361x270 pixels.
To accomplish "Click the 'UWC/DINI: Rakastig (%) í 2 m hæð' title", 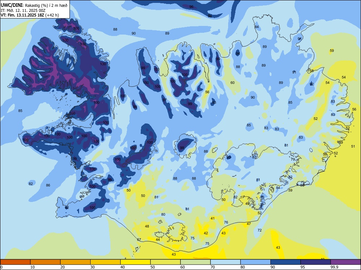I will 34,5.
